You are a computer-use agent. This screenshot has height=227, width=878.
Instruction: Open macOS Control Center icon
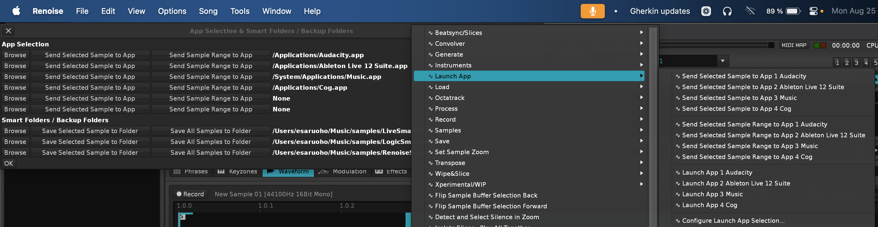pos(813,11)
